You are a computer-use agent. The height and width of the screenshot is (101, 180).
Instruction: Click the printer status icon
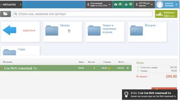coord(126,4)
